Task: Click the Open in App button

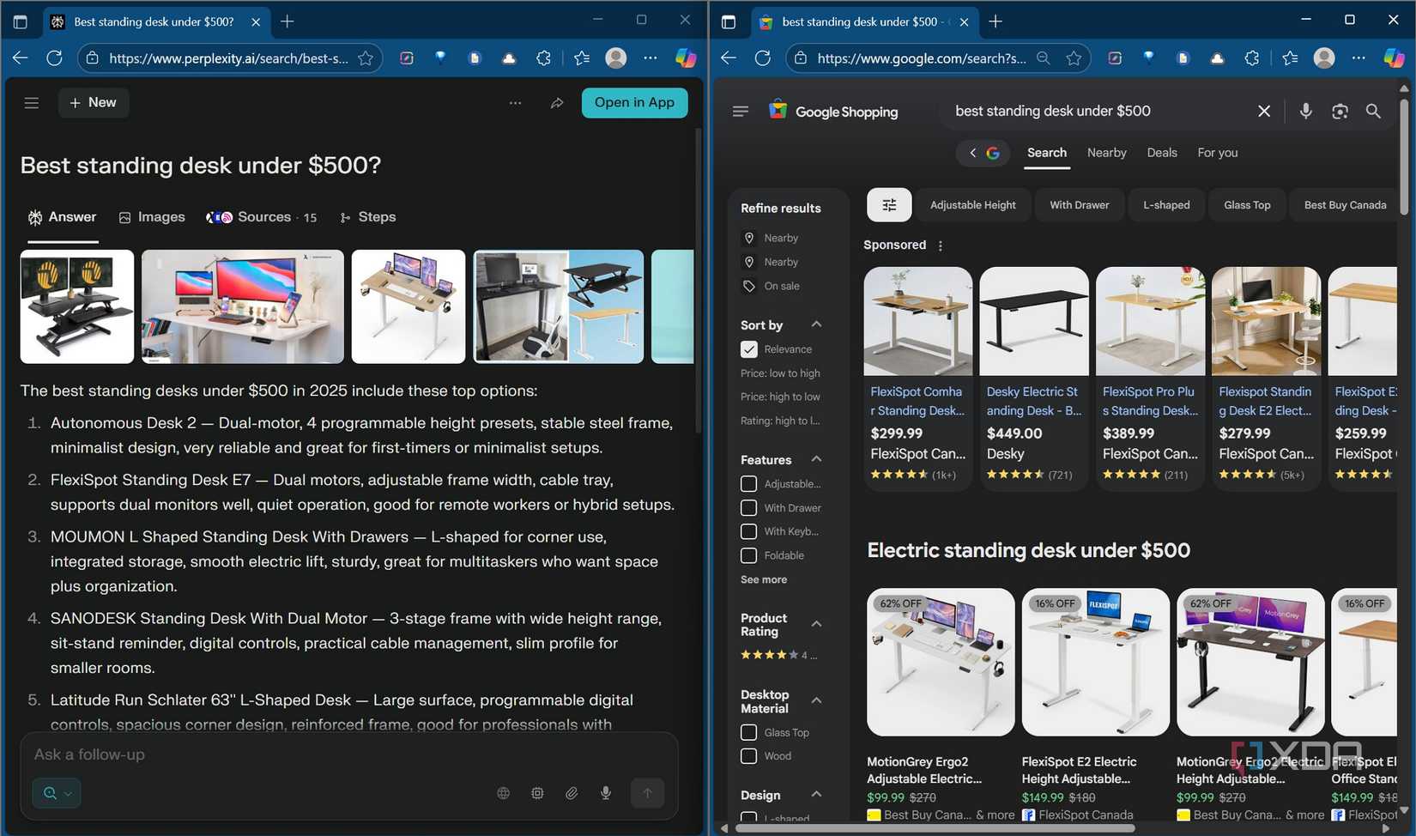Action: tap(634, 103)
